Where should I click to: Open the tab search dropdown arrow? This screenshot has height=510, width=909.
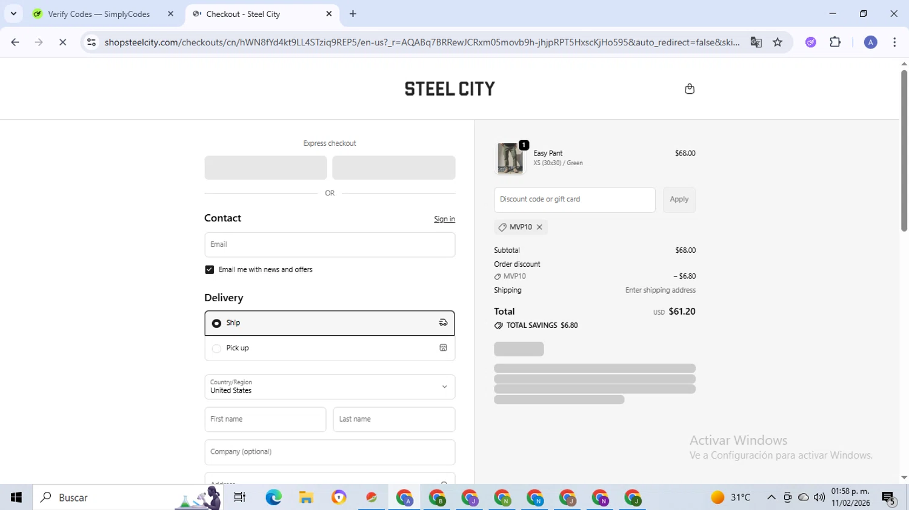pyautogui.click(x=13, y=14)
